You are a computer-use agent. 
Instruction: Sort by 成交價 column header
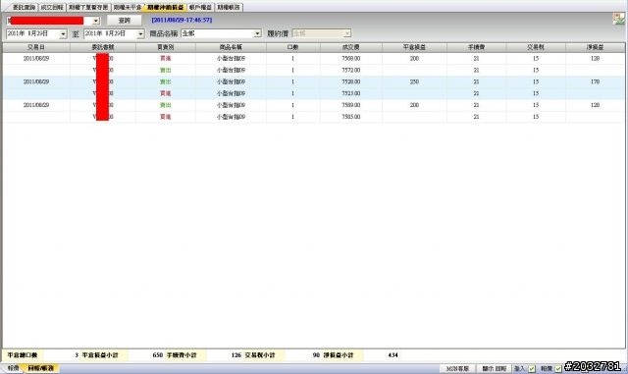click(351, 47)
